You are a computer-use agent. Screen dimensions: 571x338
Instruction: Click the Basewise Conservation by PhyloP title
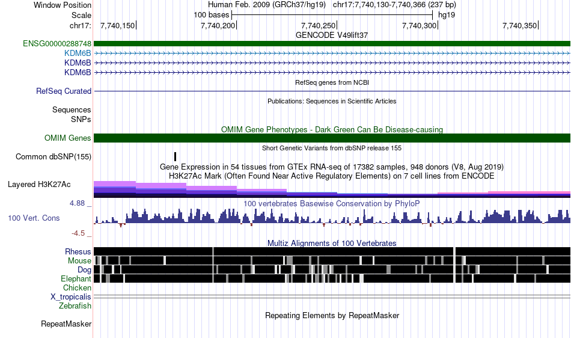(x=332, y=204)
